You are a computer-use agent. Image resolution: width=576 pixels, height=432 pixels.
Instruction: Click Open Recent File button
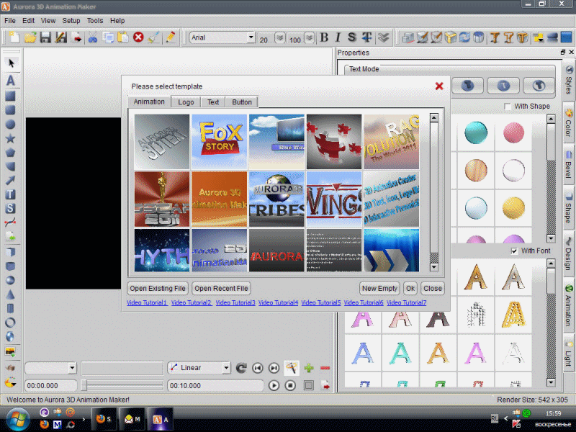click(x=221, y=289)
